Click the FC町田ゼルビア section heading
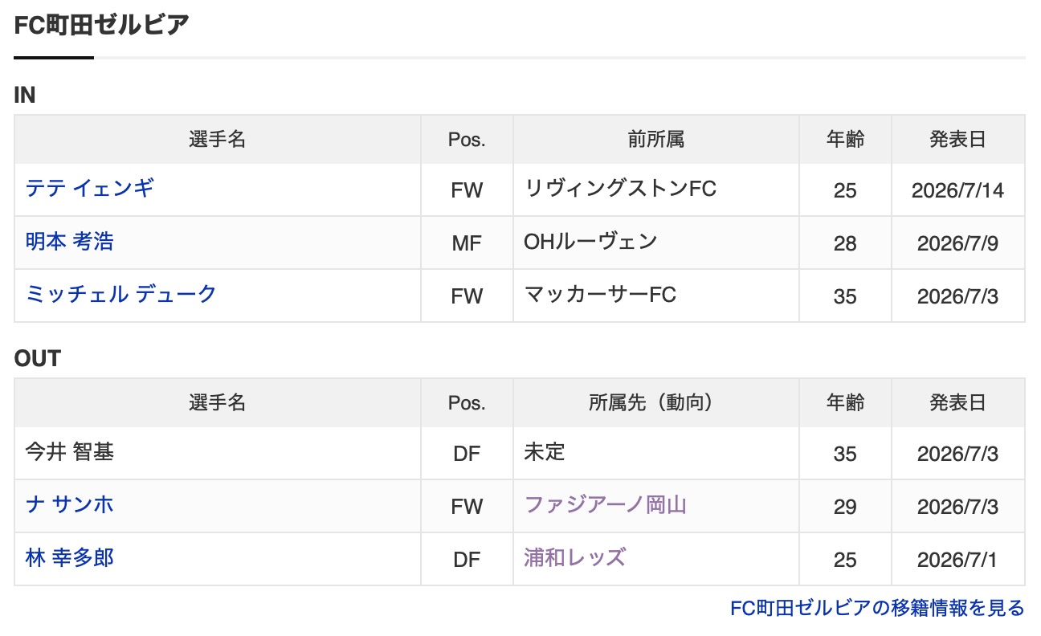 [x=102, y=25]
